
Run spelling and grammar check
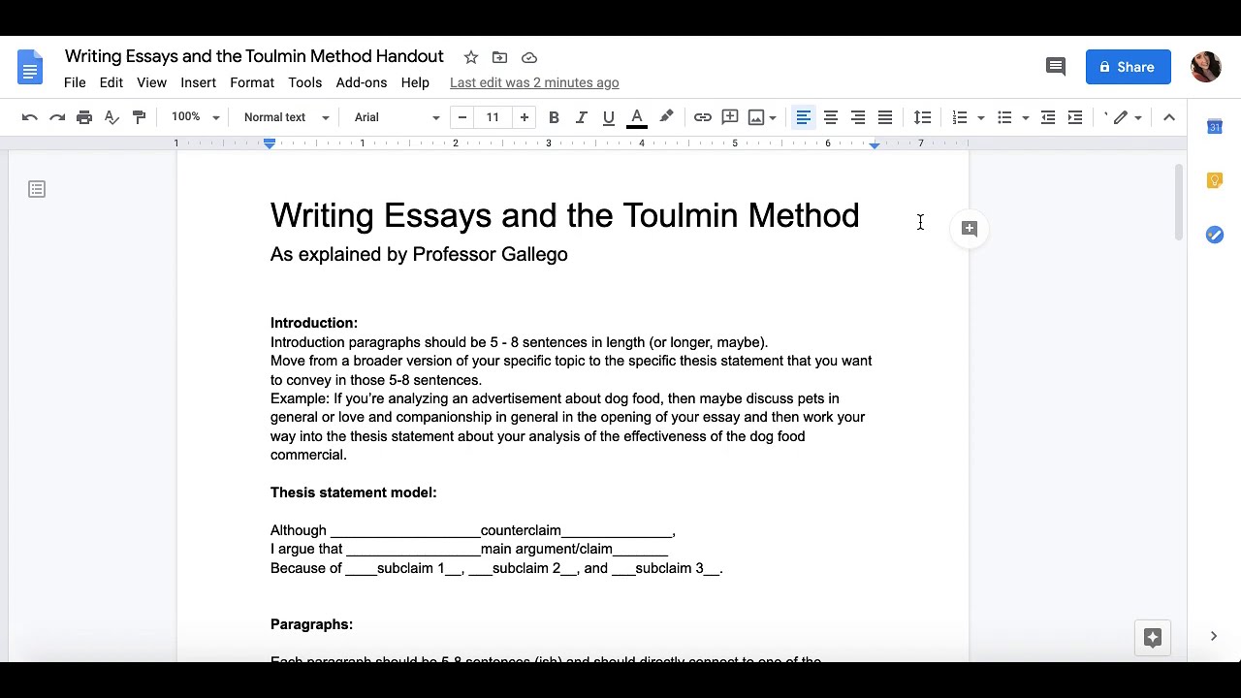point(111,117)
